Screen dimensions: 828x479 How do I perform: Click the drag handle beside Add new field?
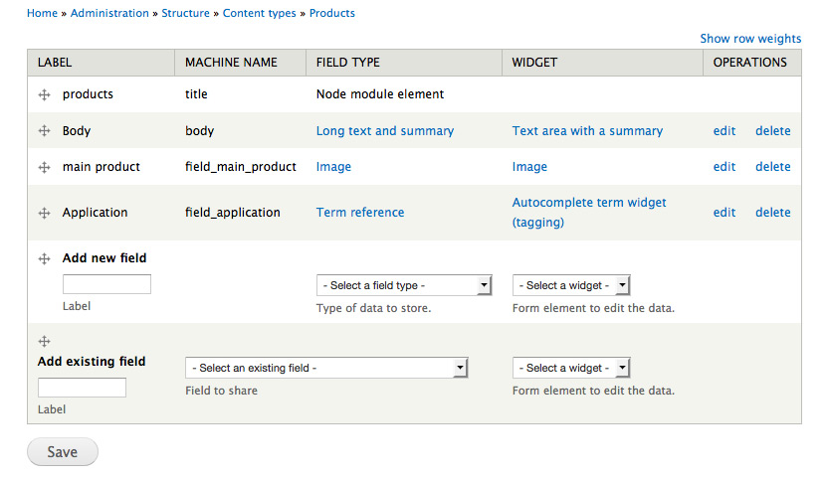pos(45,258)
